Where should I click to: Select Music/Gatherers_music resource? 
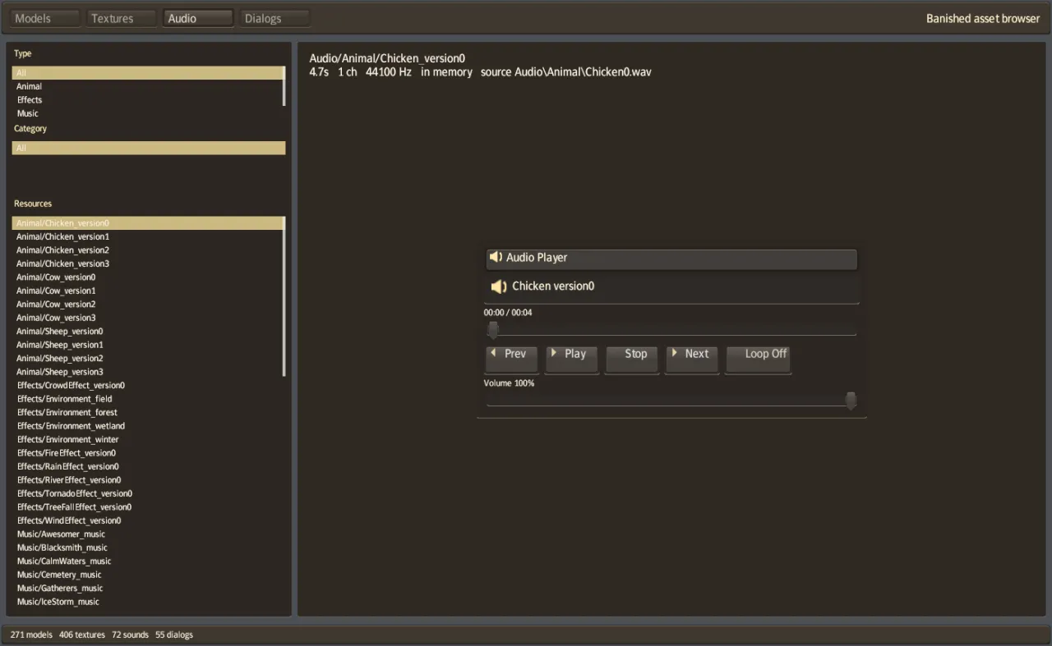pos(148,589)
